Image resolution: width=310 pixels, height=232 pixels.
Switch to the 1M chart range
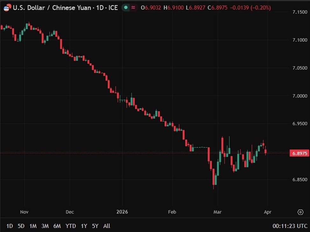pyautogui.click(x=33, y=226)
